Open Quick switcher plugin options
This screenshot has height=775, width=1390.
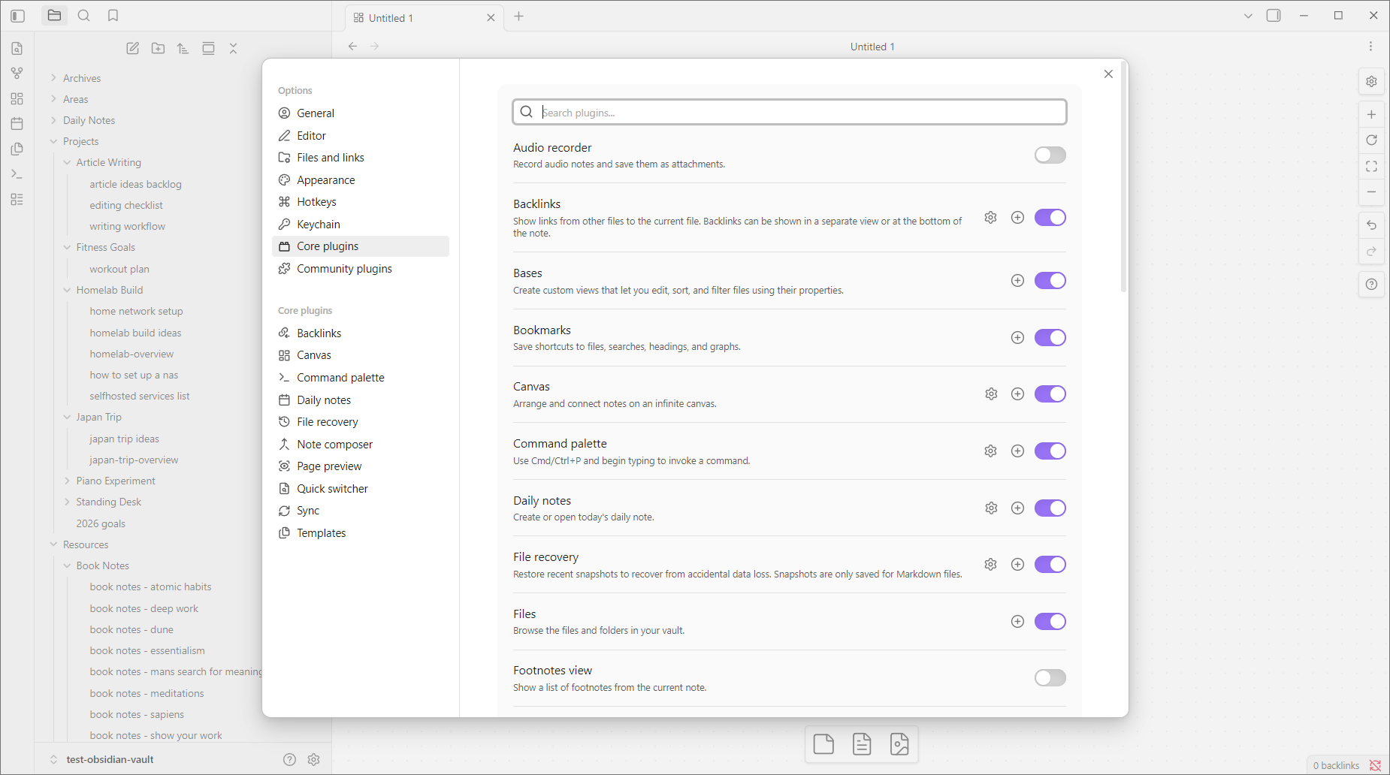[361, 489]
